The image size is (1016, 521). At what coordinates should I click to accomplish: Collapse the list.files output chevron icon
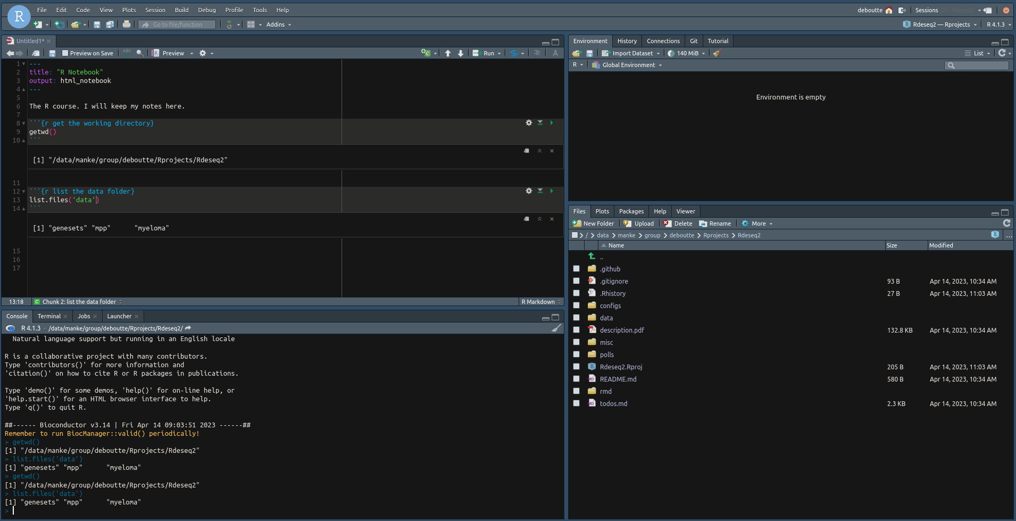tap(539, 219)
